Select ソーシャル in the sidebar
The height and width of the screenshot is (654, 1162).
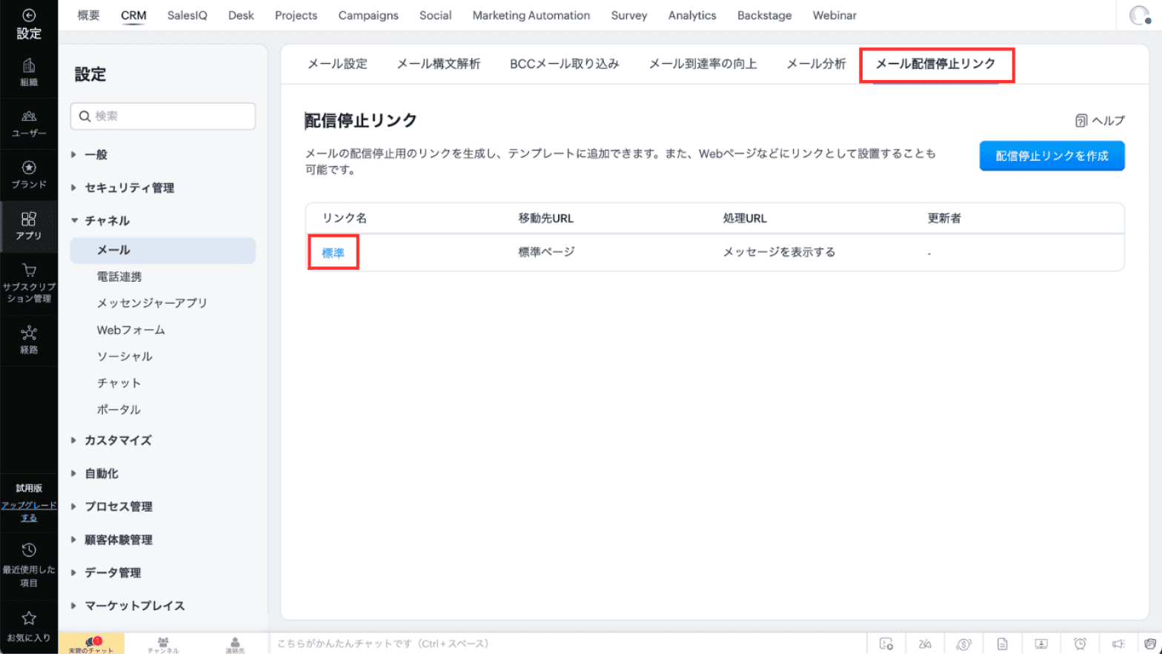pos(124,357)
